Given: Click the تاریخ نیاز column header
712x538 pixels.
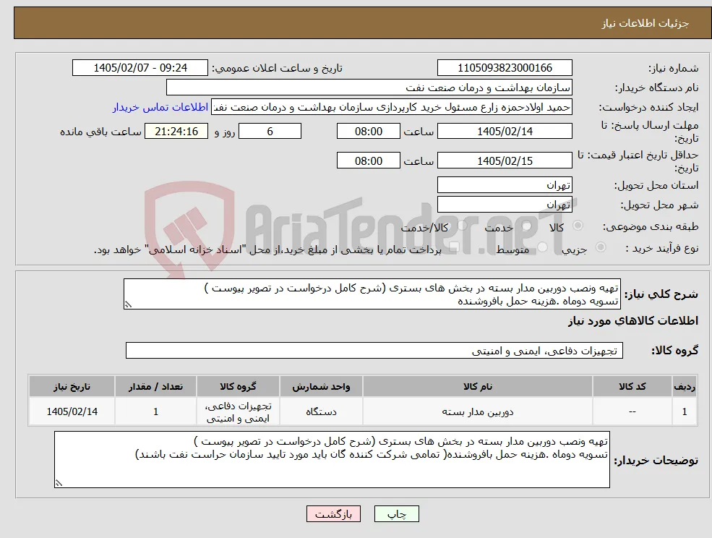Looking at the screenshot, I should 72,387.
